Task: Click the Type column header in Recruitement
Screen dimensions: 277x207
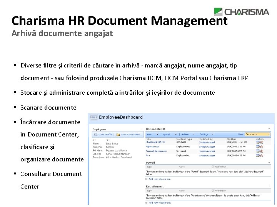Action: pos(149,191)
